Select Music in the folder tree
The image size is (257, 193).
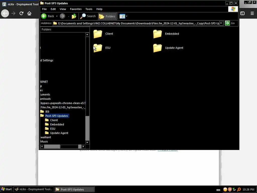pos(44,141)
